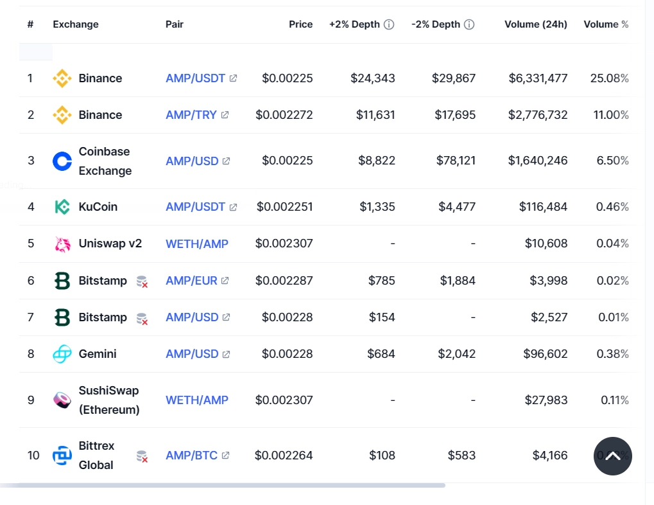Sort the table by the Price column
Image resolution: width=654 pixels, height=505 pixels.
300,24
